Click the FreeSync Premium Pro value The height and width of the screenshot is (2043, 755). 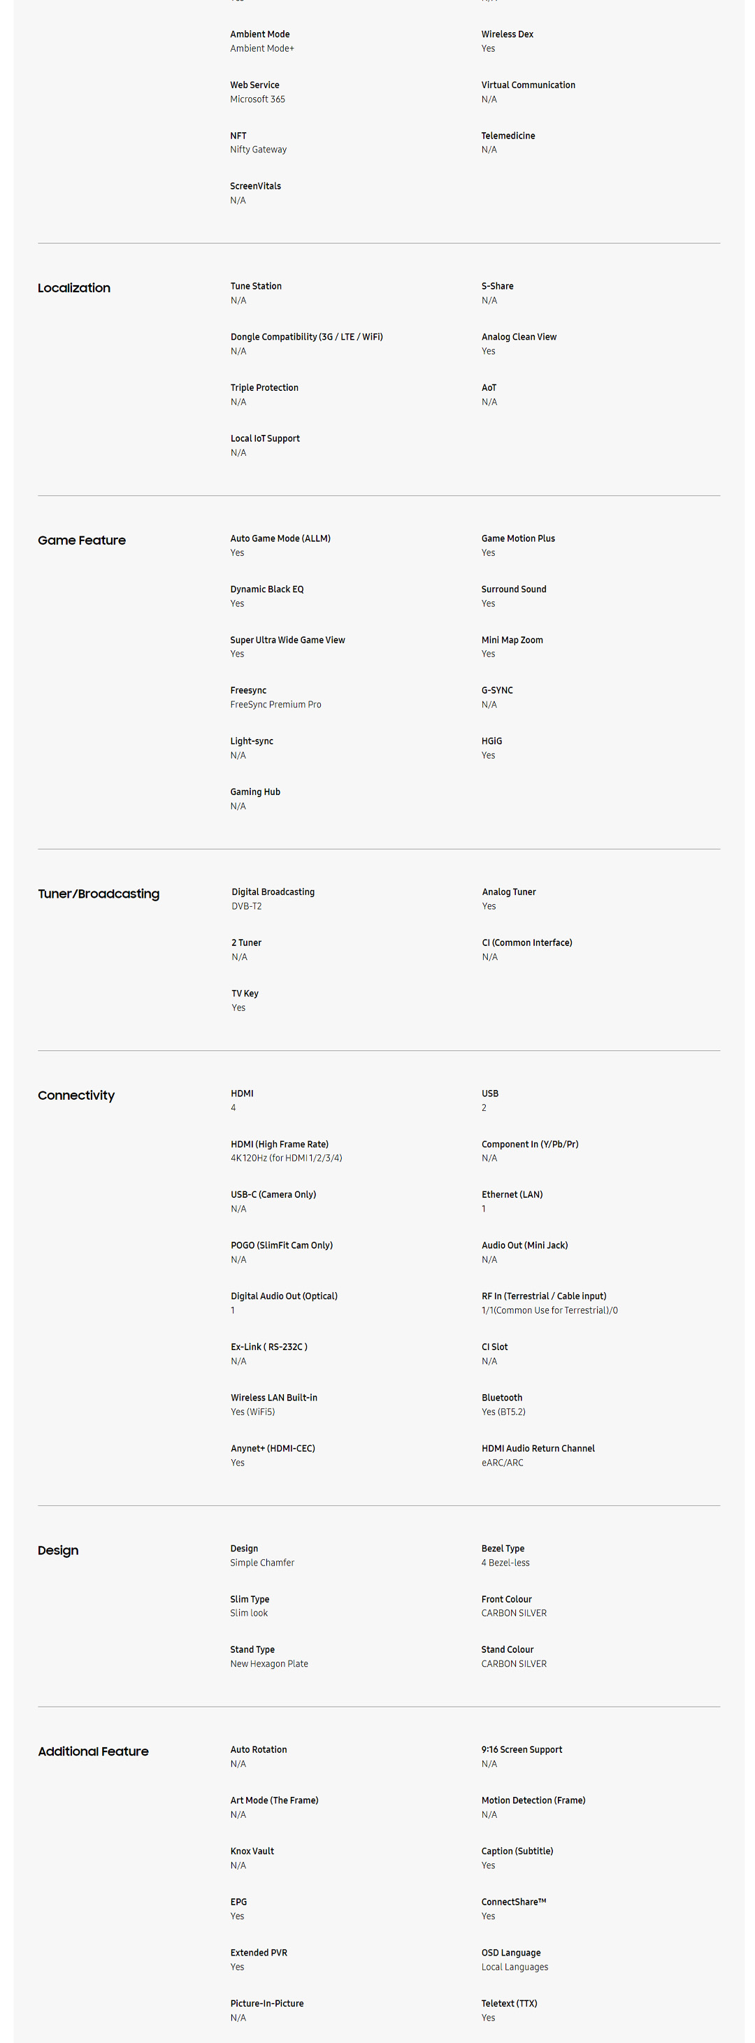pyautogui.click(x=275, y=704)
